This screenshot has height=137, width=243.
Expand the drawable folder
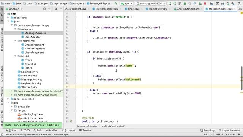[x=12, y=107]
